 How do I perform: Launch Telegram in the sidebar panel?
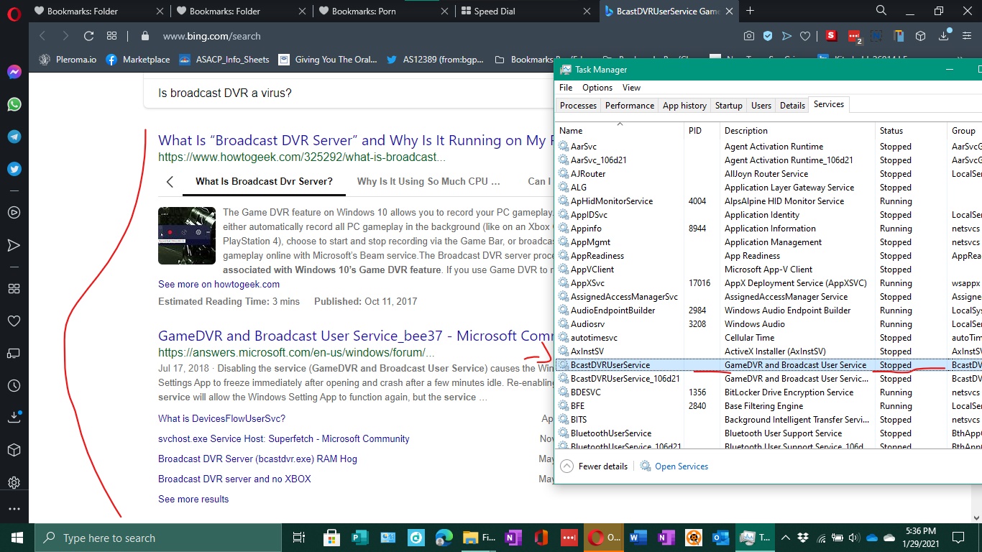coord(14,137)
